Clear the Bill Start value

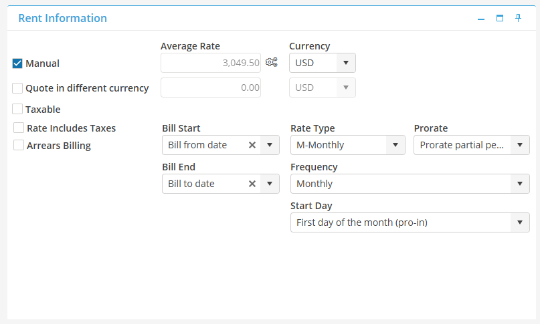point(252,145)
